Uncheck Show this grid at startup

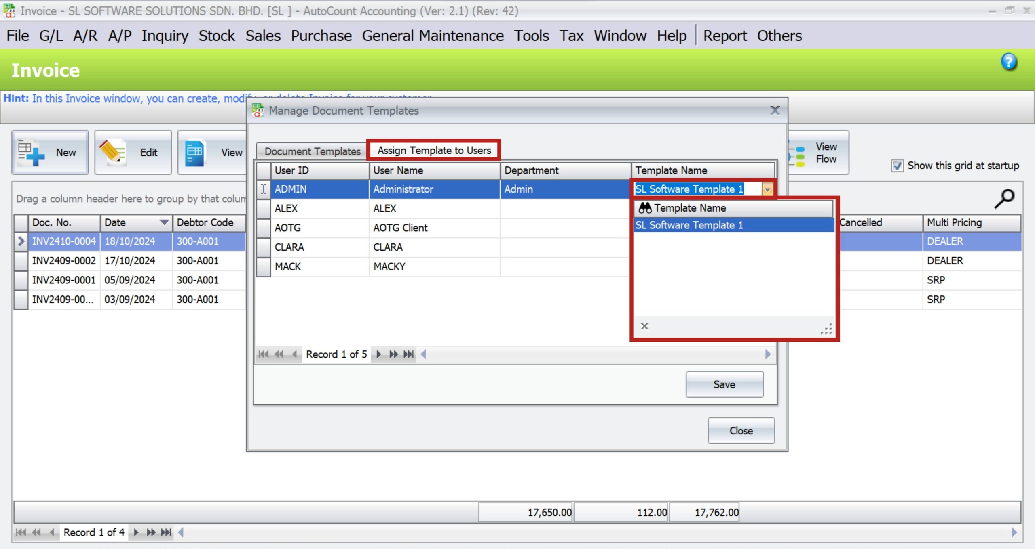click(x=897, y=166)
